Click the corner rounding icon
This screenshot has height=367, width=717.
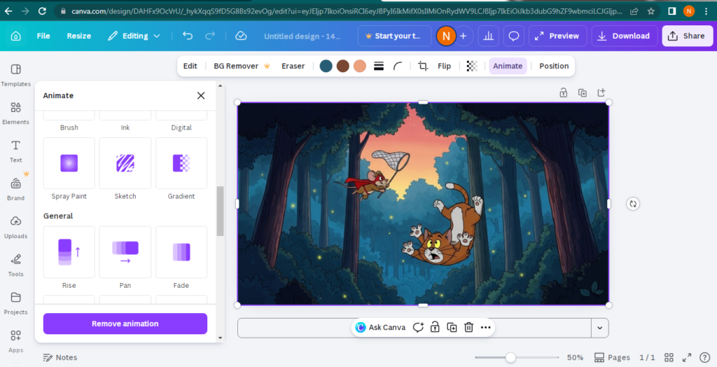398,66
